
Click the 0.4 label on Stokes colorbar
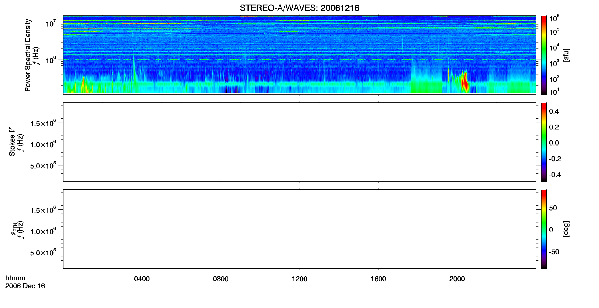pos(554,112)
